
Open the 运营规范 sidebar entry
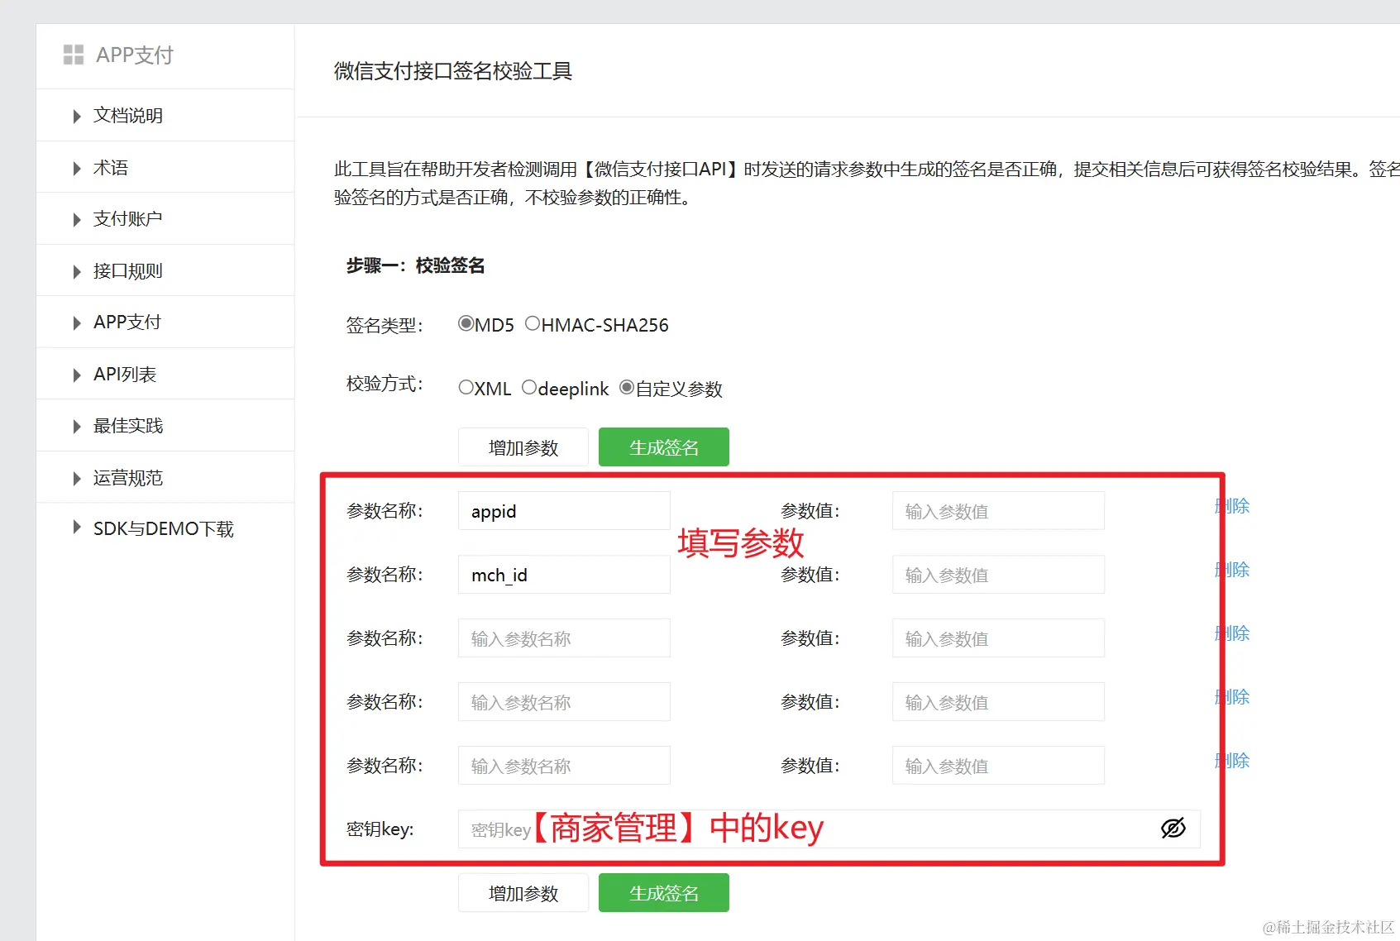point(127,477)
